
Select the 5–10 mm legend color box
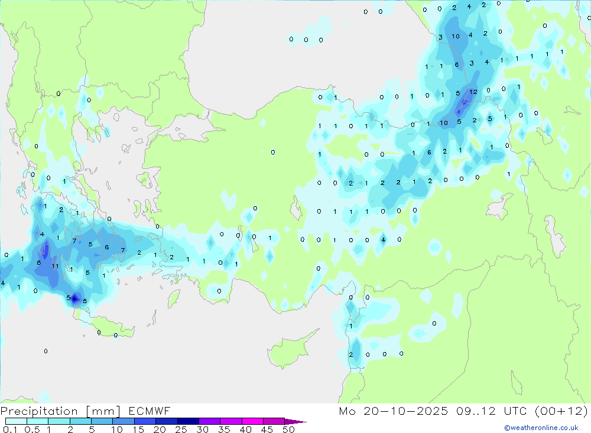click(x=102, y=421)
